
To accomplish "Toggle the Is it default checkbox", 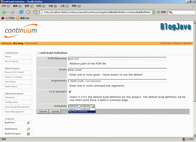I will 70,92.
